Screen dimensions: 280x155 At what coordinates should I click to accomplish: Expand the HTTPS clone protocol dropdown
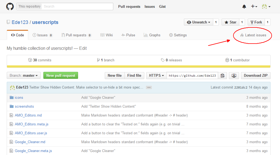[156, 76]
